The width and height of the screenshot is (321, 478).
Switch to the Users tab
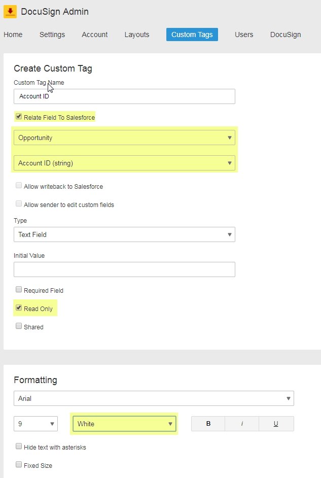click(244, 35)
